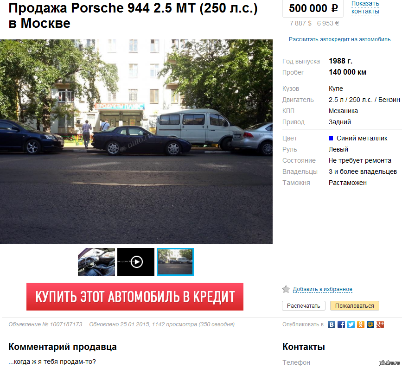402x368 pixels.
Task: Click the favorites star icon
Action: 286,289
